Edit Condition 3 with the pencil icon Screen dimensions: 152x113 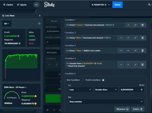click(135, 51)
